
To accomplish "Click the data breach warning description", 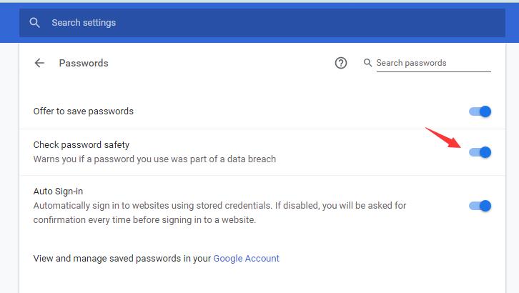I will pyautogui.click(x=154, y=159).
